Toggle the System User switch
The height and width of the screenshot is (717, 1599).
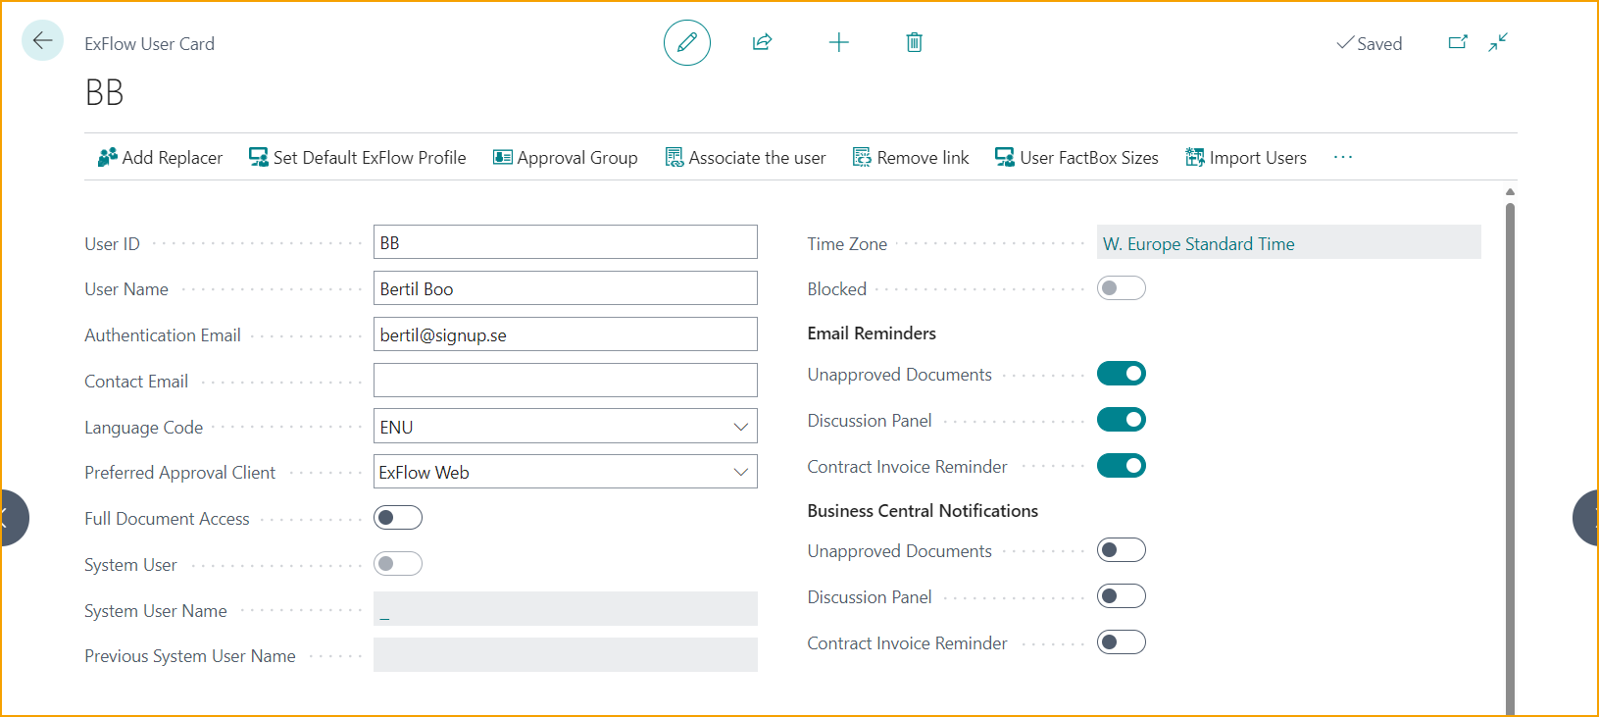398,564
